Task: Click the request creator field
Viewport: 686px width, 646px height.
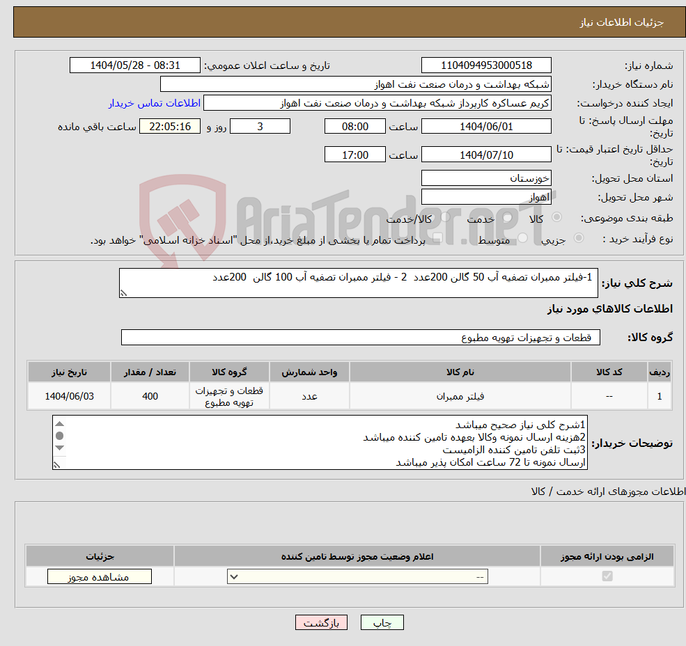Action: [377, 103]
